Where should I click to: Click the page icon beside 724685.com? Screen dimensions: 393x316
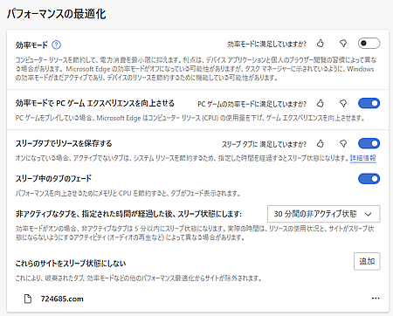[28, 299]
